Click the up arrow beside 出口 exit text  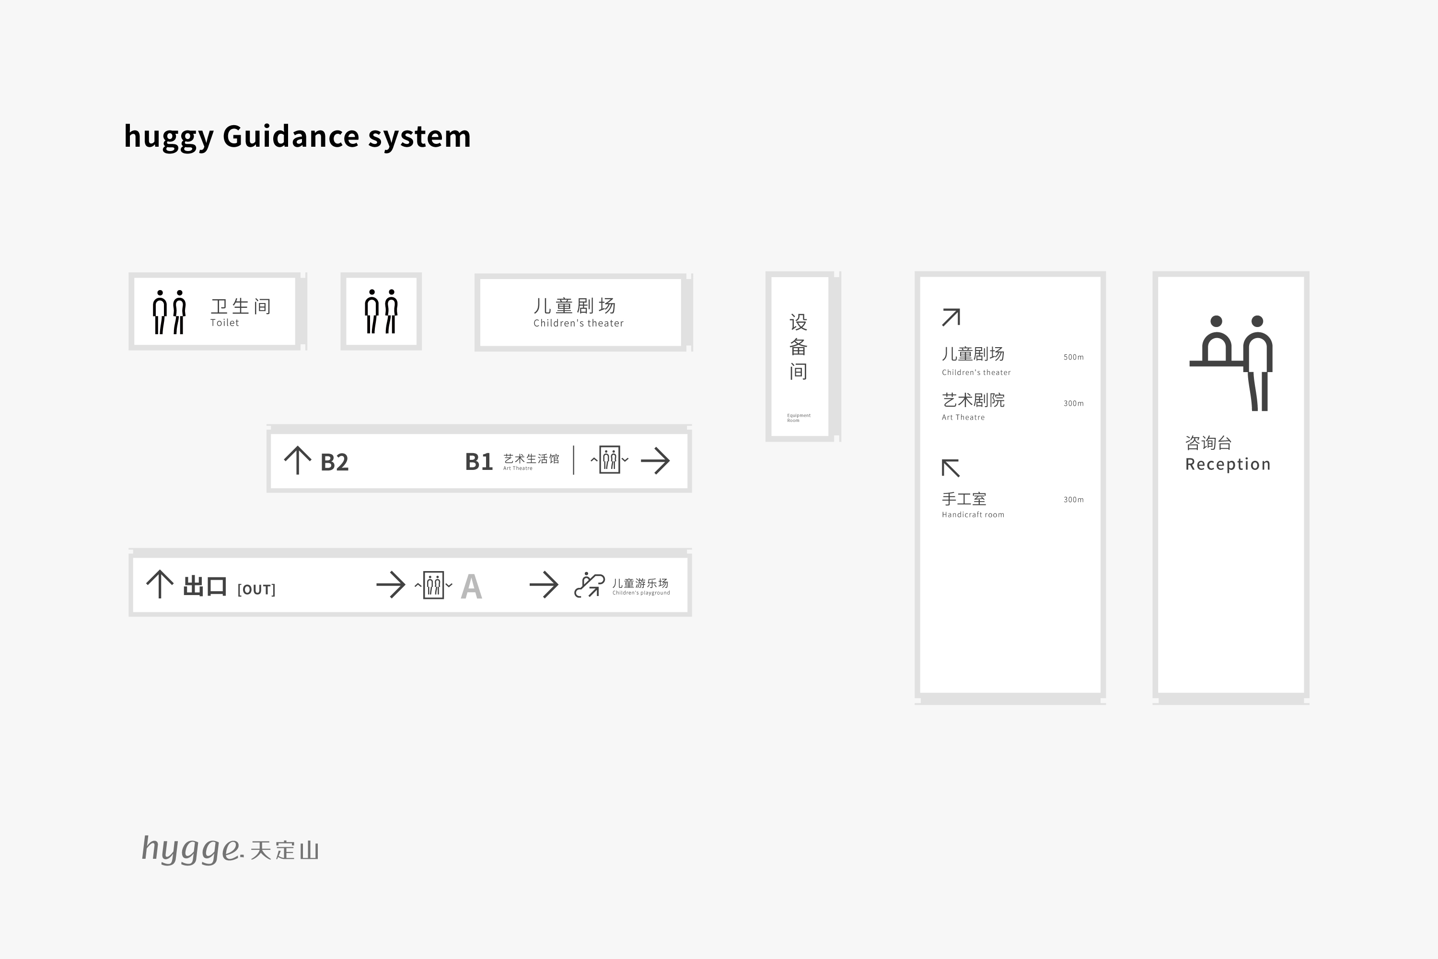[160, 584]
